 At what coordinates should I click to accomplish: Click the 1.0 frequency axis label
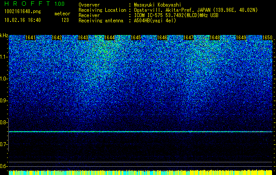click(x=4, y=79)
